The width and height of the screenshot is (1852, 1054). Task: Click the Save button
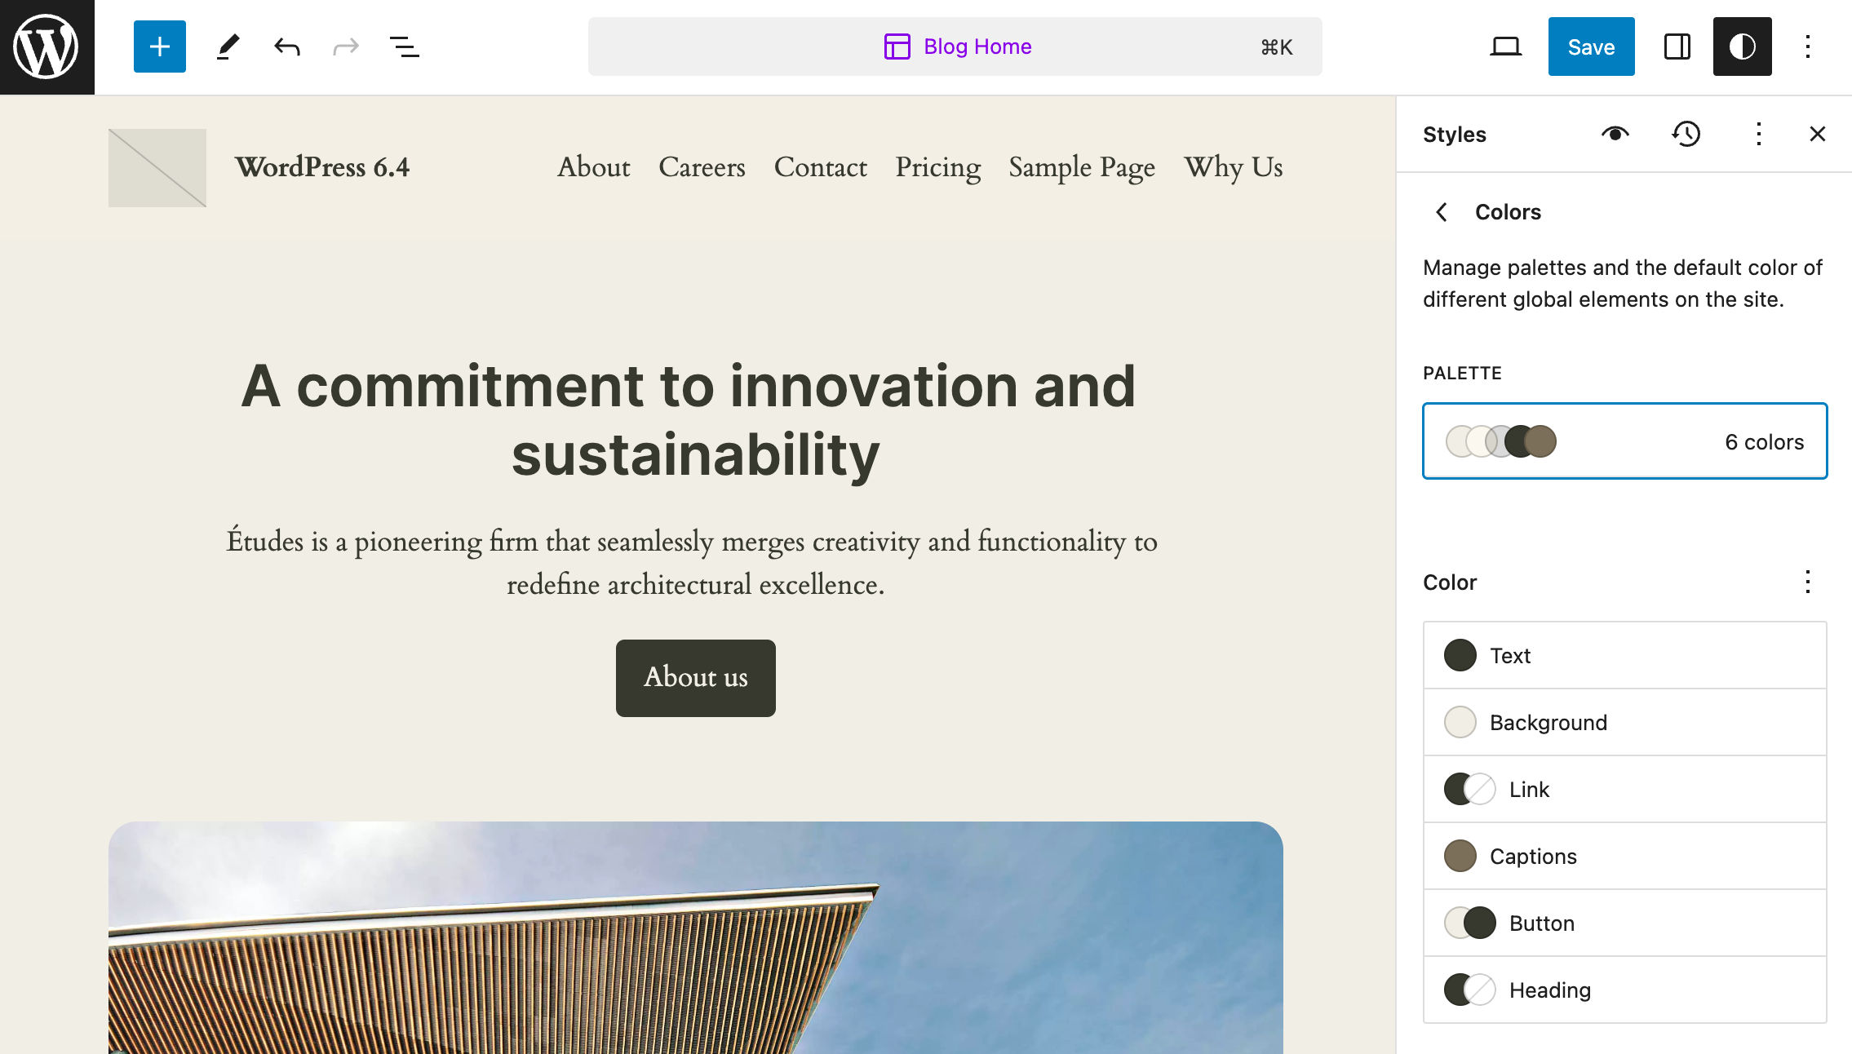point(1590,46)
